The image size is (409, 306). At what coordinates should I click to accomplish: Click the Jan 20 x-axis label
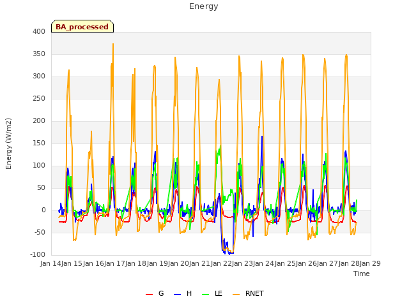178,263
